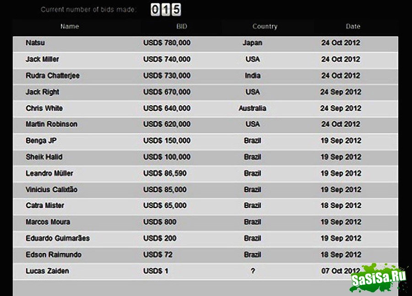Select Martin Robinson's row

(x=206, y=124)
